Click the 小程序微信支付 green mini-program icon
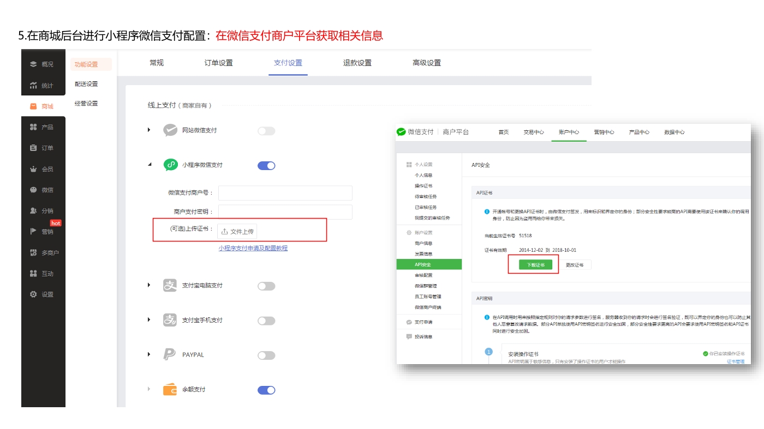The height and width of the screenshot is (429, 764). (x=171, y=165)
